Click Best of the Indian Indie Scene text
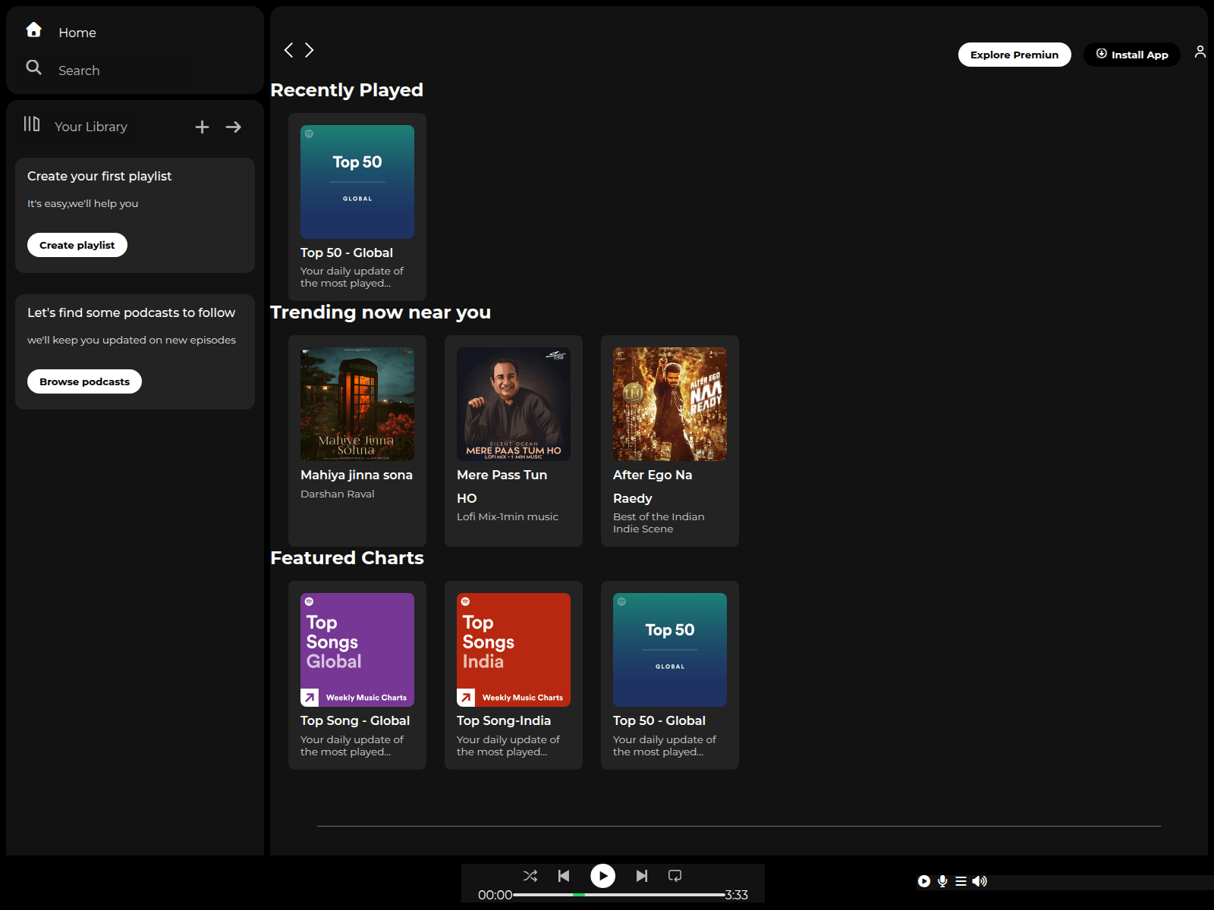Screen dimensions: 1214x910 click(x=659, y=522)
